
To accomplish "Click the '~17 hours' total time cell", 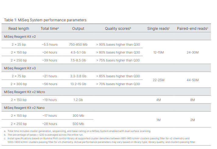I will (50, 116).
